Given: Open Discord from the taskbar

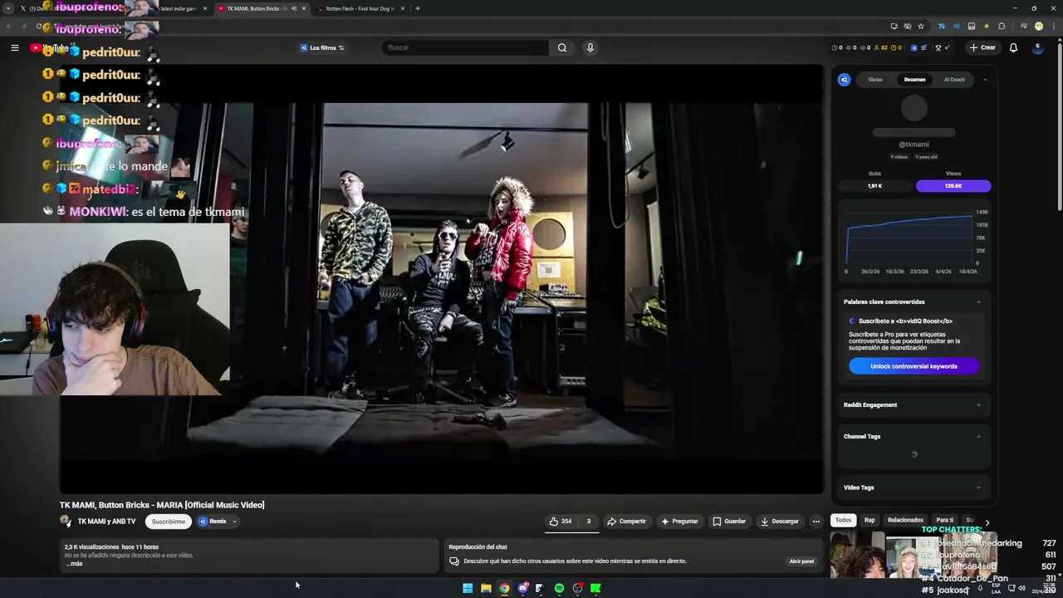Looking at the screenshot, I should (522, 588).
